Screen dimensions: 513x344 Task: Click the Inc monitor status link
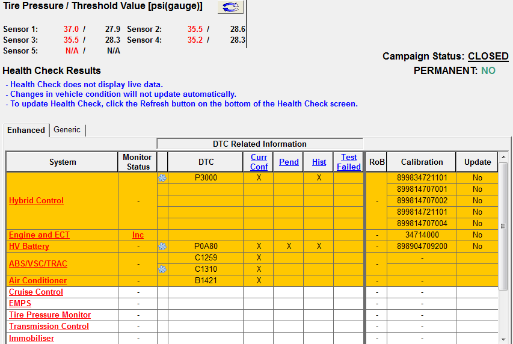coord(138,235)
